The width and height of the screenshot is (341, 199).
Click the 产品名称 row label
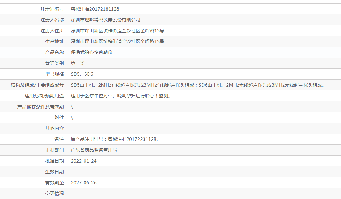point(54,52)
